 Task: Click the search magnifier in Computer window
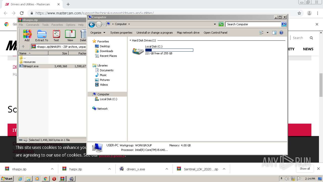coord(284,24)
